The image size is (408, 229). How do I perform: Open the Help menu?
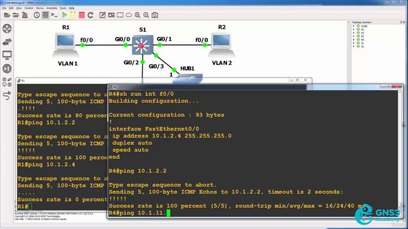(71, 8)
